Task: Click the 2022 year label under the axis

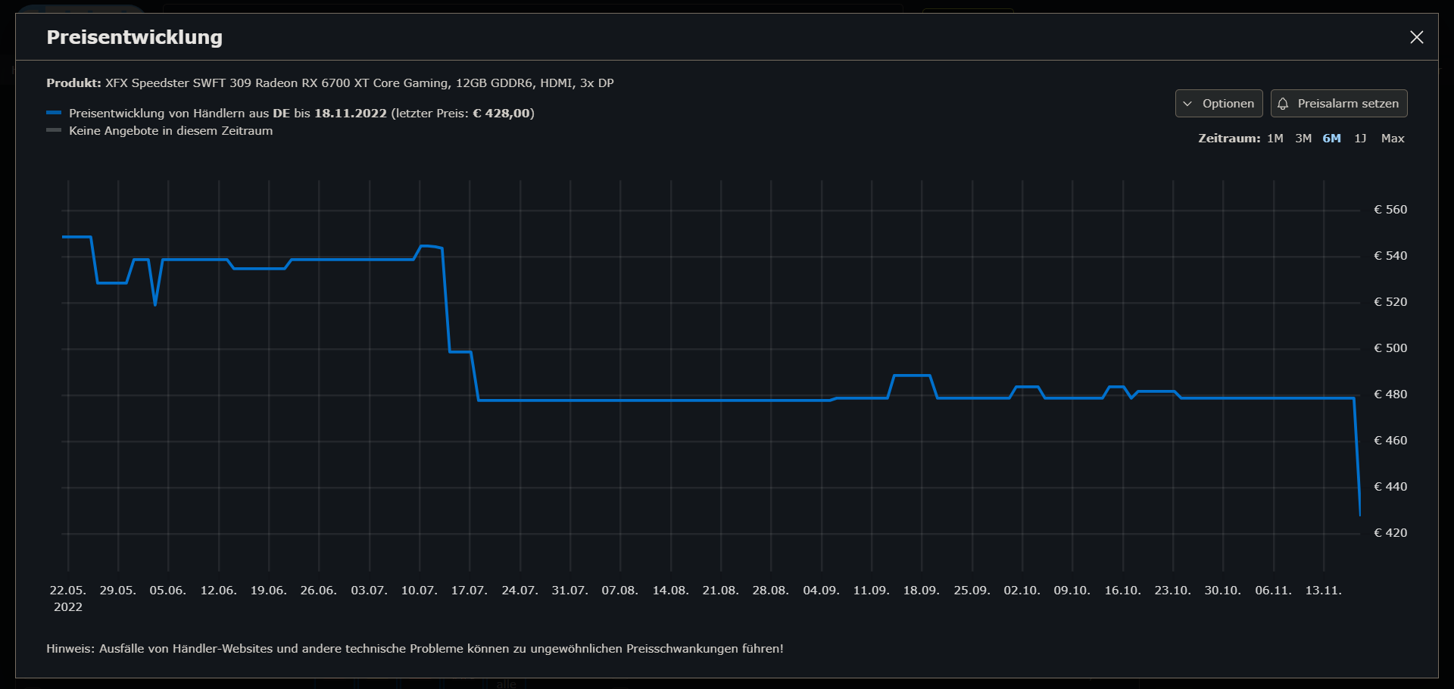Action: click(x=68, y=607)
